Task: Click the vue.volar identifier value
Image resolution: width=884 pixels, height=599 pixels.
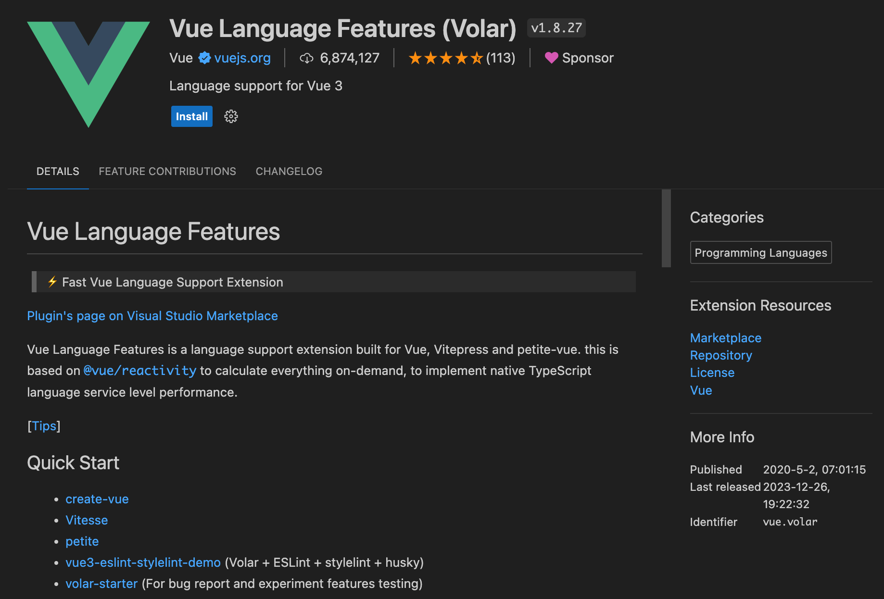Action: 790,522
